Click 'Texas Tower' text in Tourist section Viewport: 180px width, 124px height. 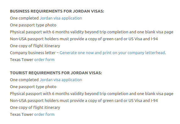(22, 115)
